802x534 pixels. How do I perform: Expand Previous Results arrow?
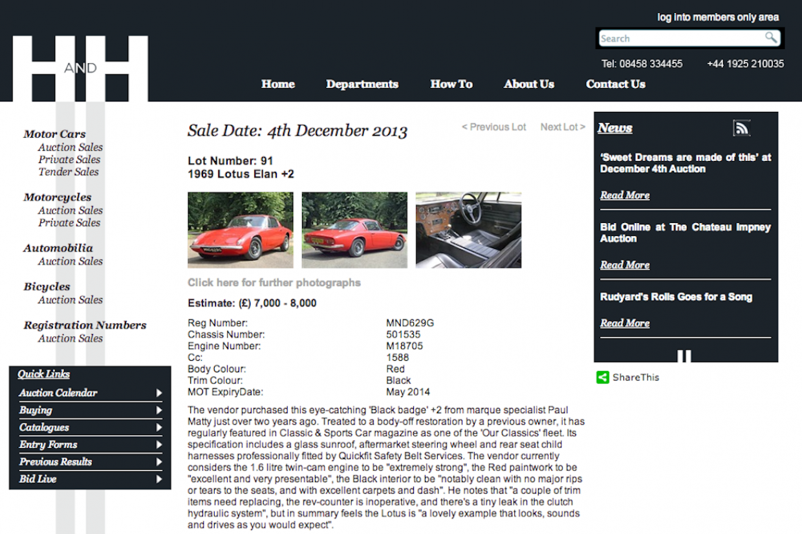[x=159, y=462]
